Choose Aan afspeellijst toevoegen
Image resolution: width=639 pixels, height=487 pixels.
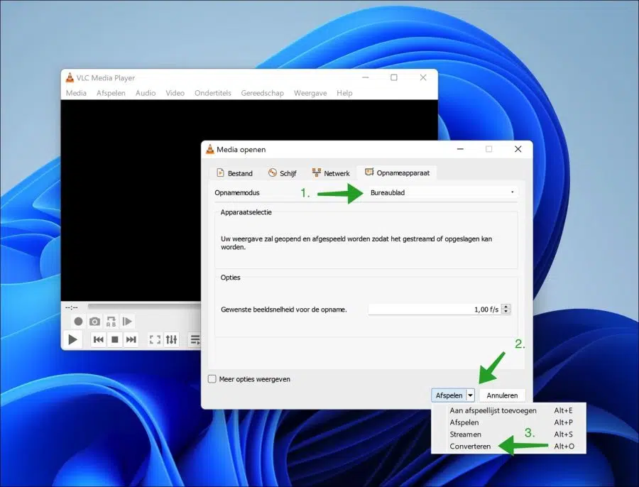tap(508, 410)
